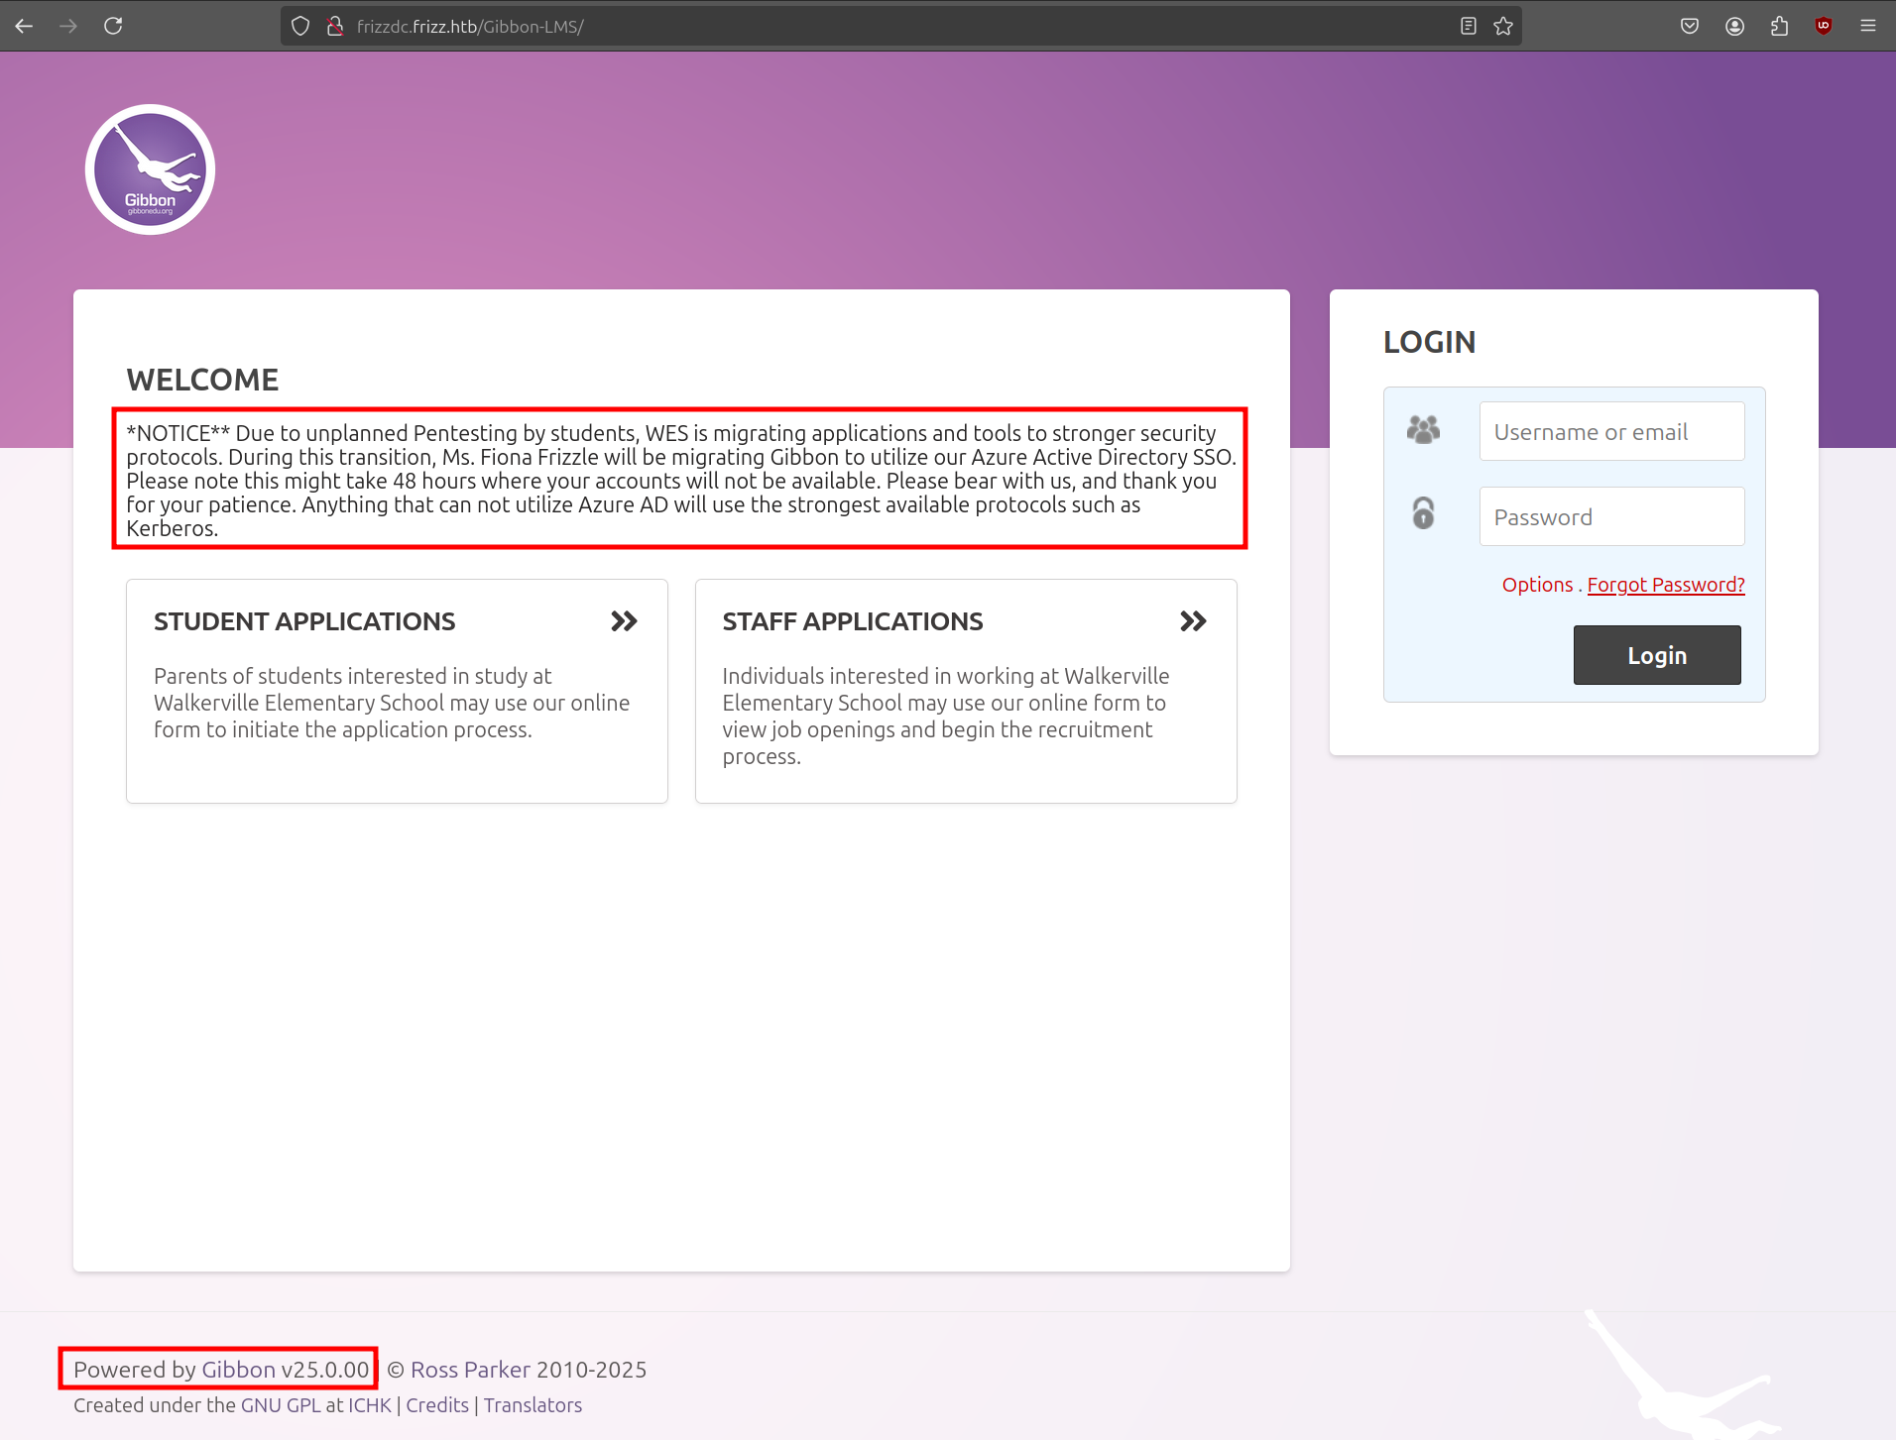Open the Firefox hamburger menu
1896x1440 pixels.
click(1868, 26)
